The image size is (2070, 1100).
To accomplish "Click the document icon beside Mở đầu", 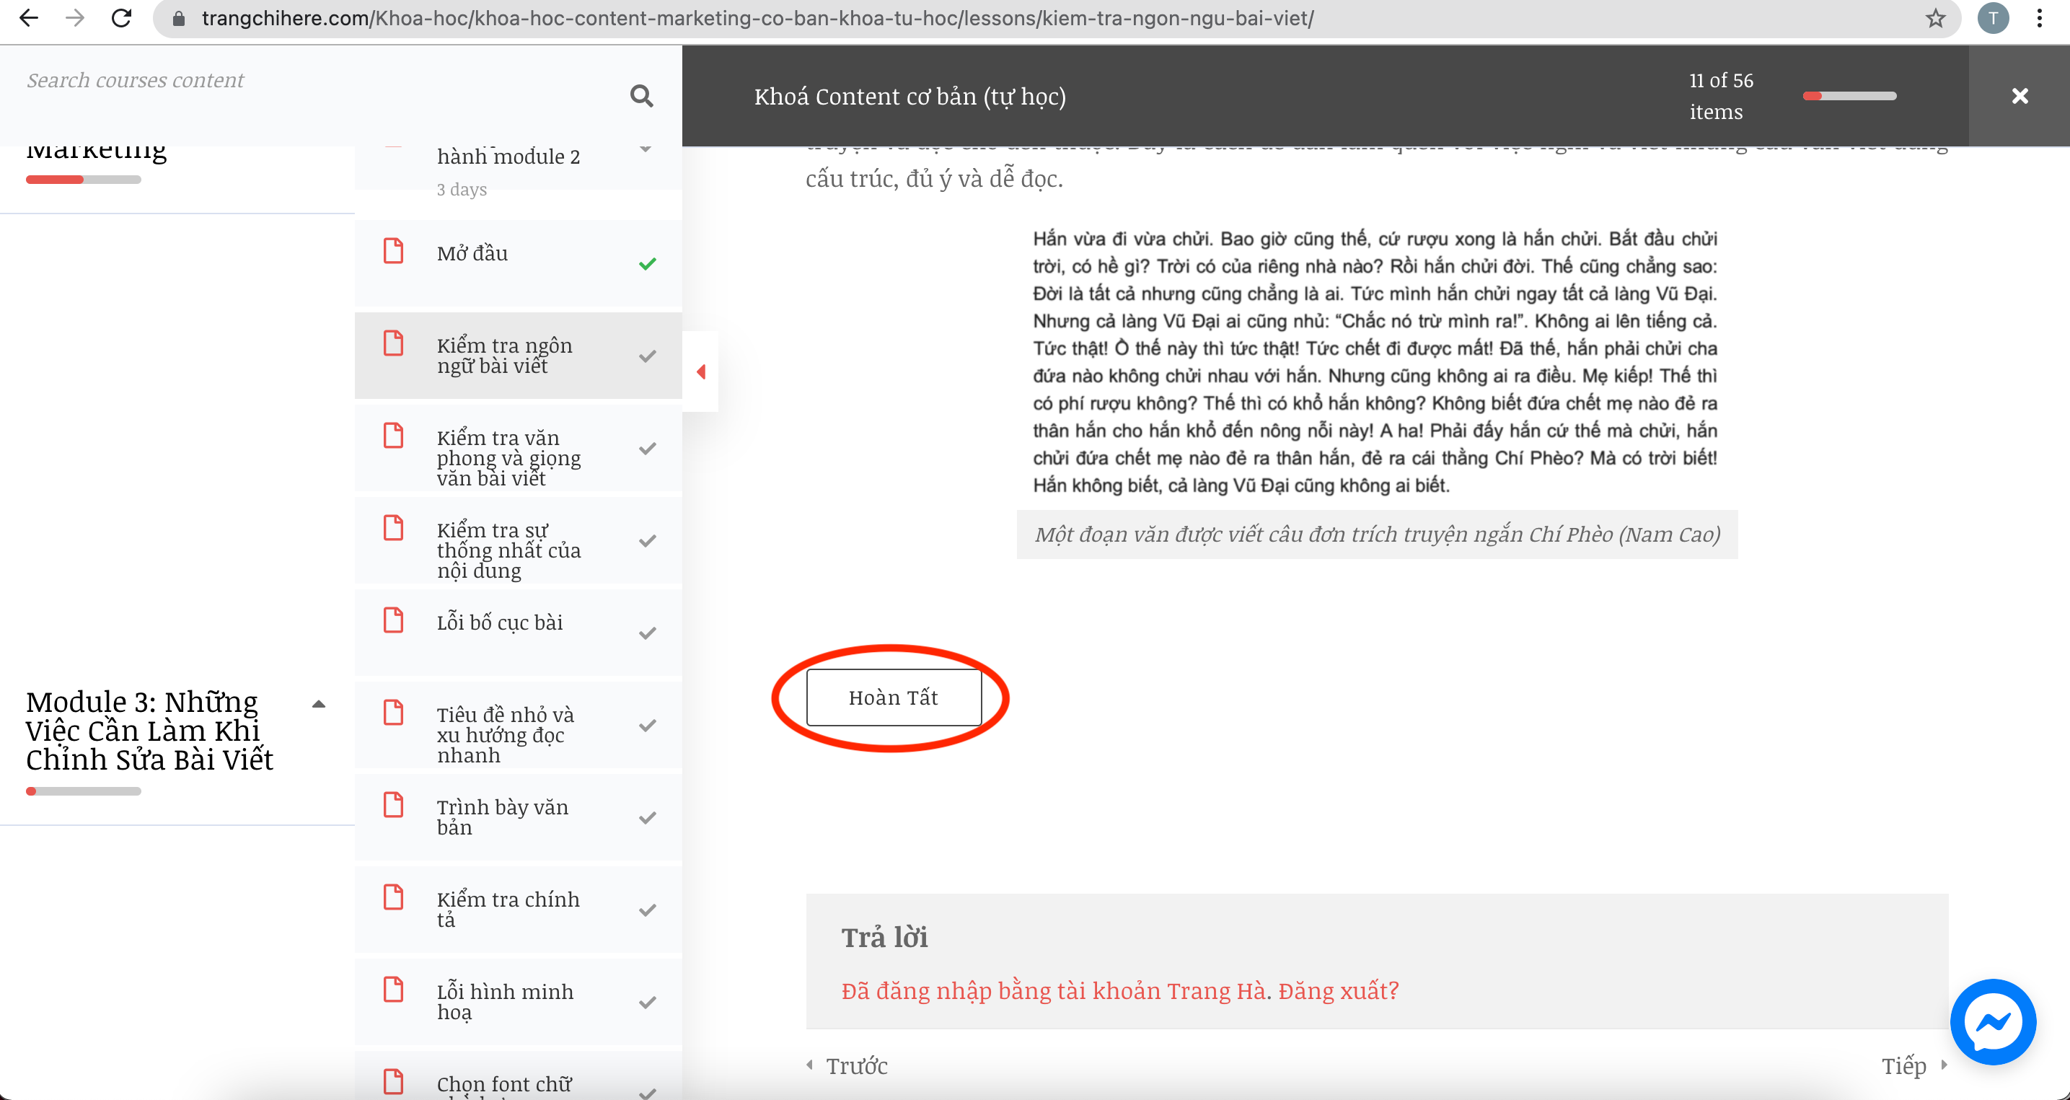I will point(393,250).
